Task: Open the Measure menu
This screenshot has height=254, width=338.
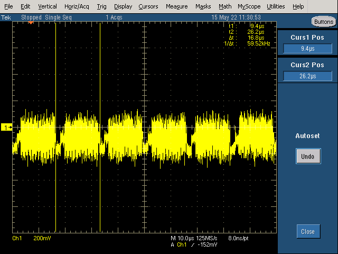Action: [176, 6]
